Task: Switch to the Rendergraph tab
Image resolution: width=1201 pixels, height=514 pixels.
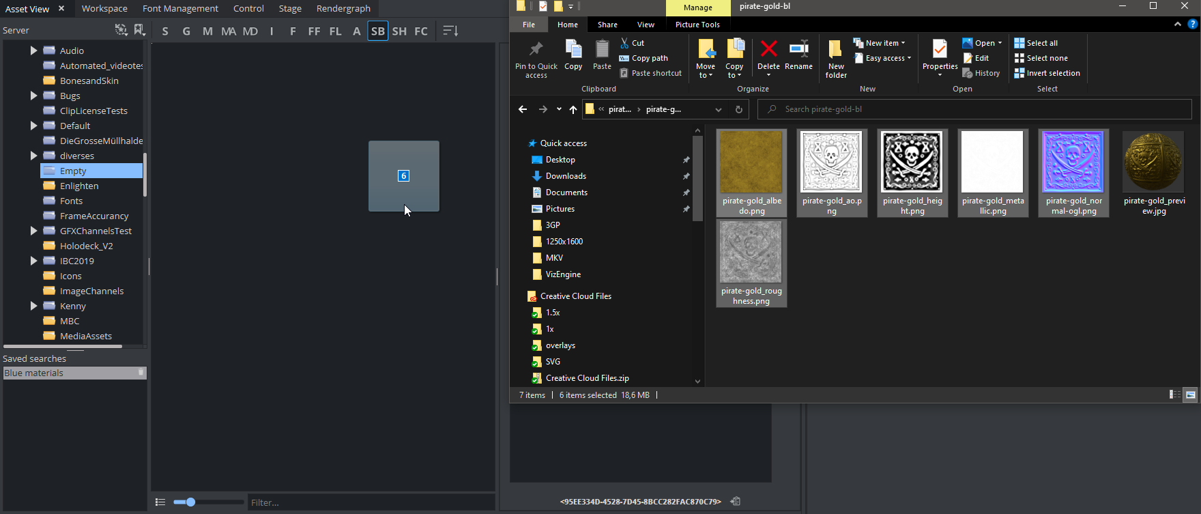Action: 343,8
